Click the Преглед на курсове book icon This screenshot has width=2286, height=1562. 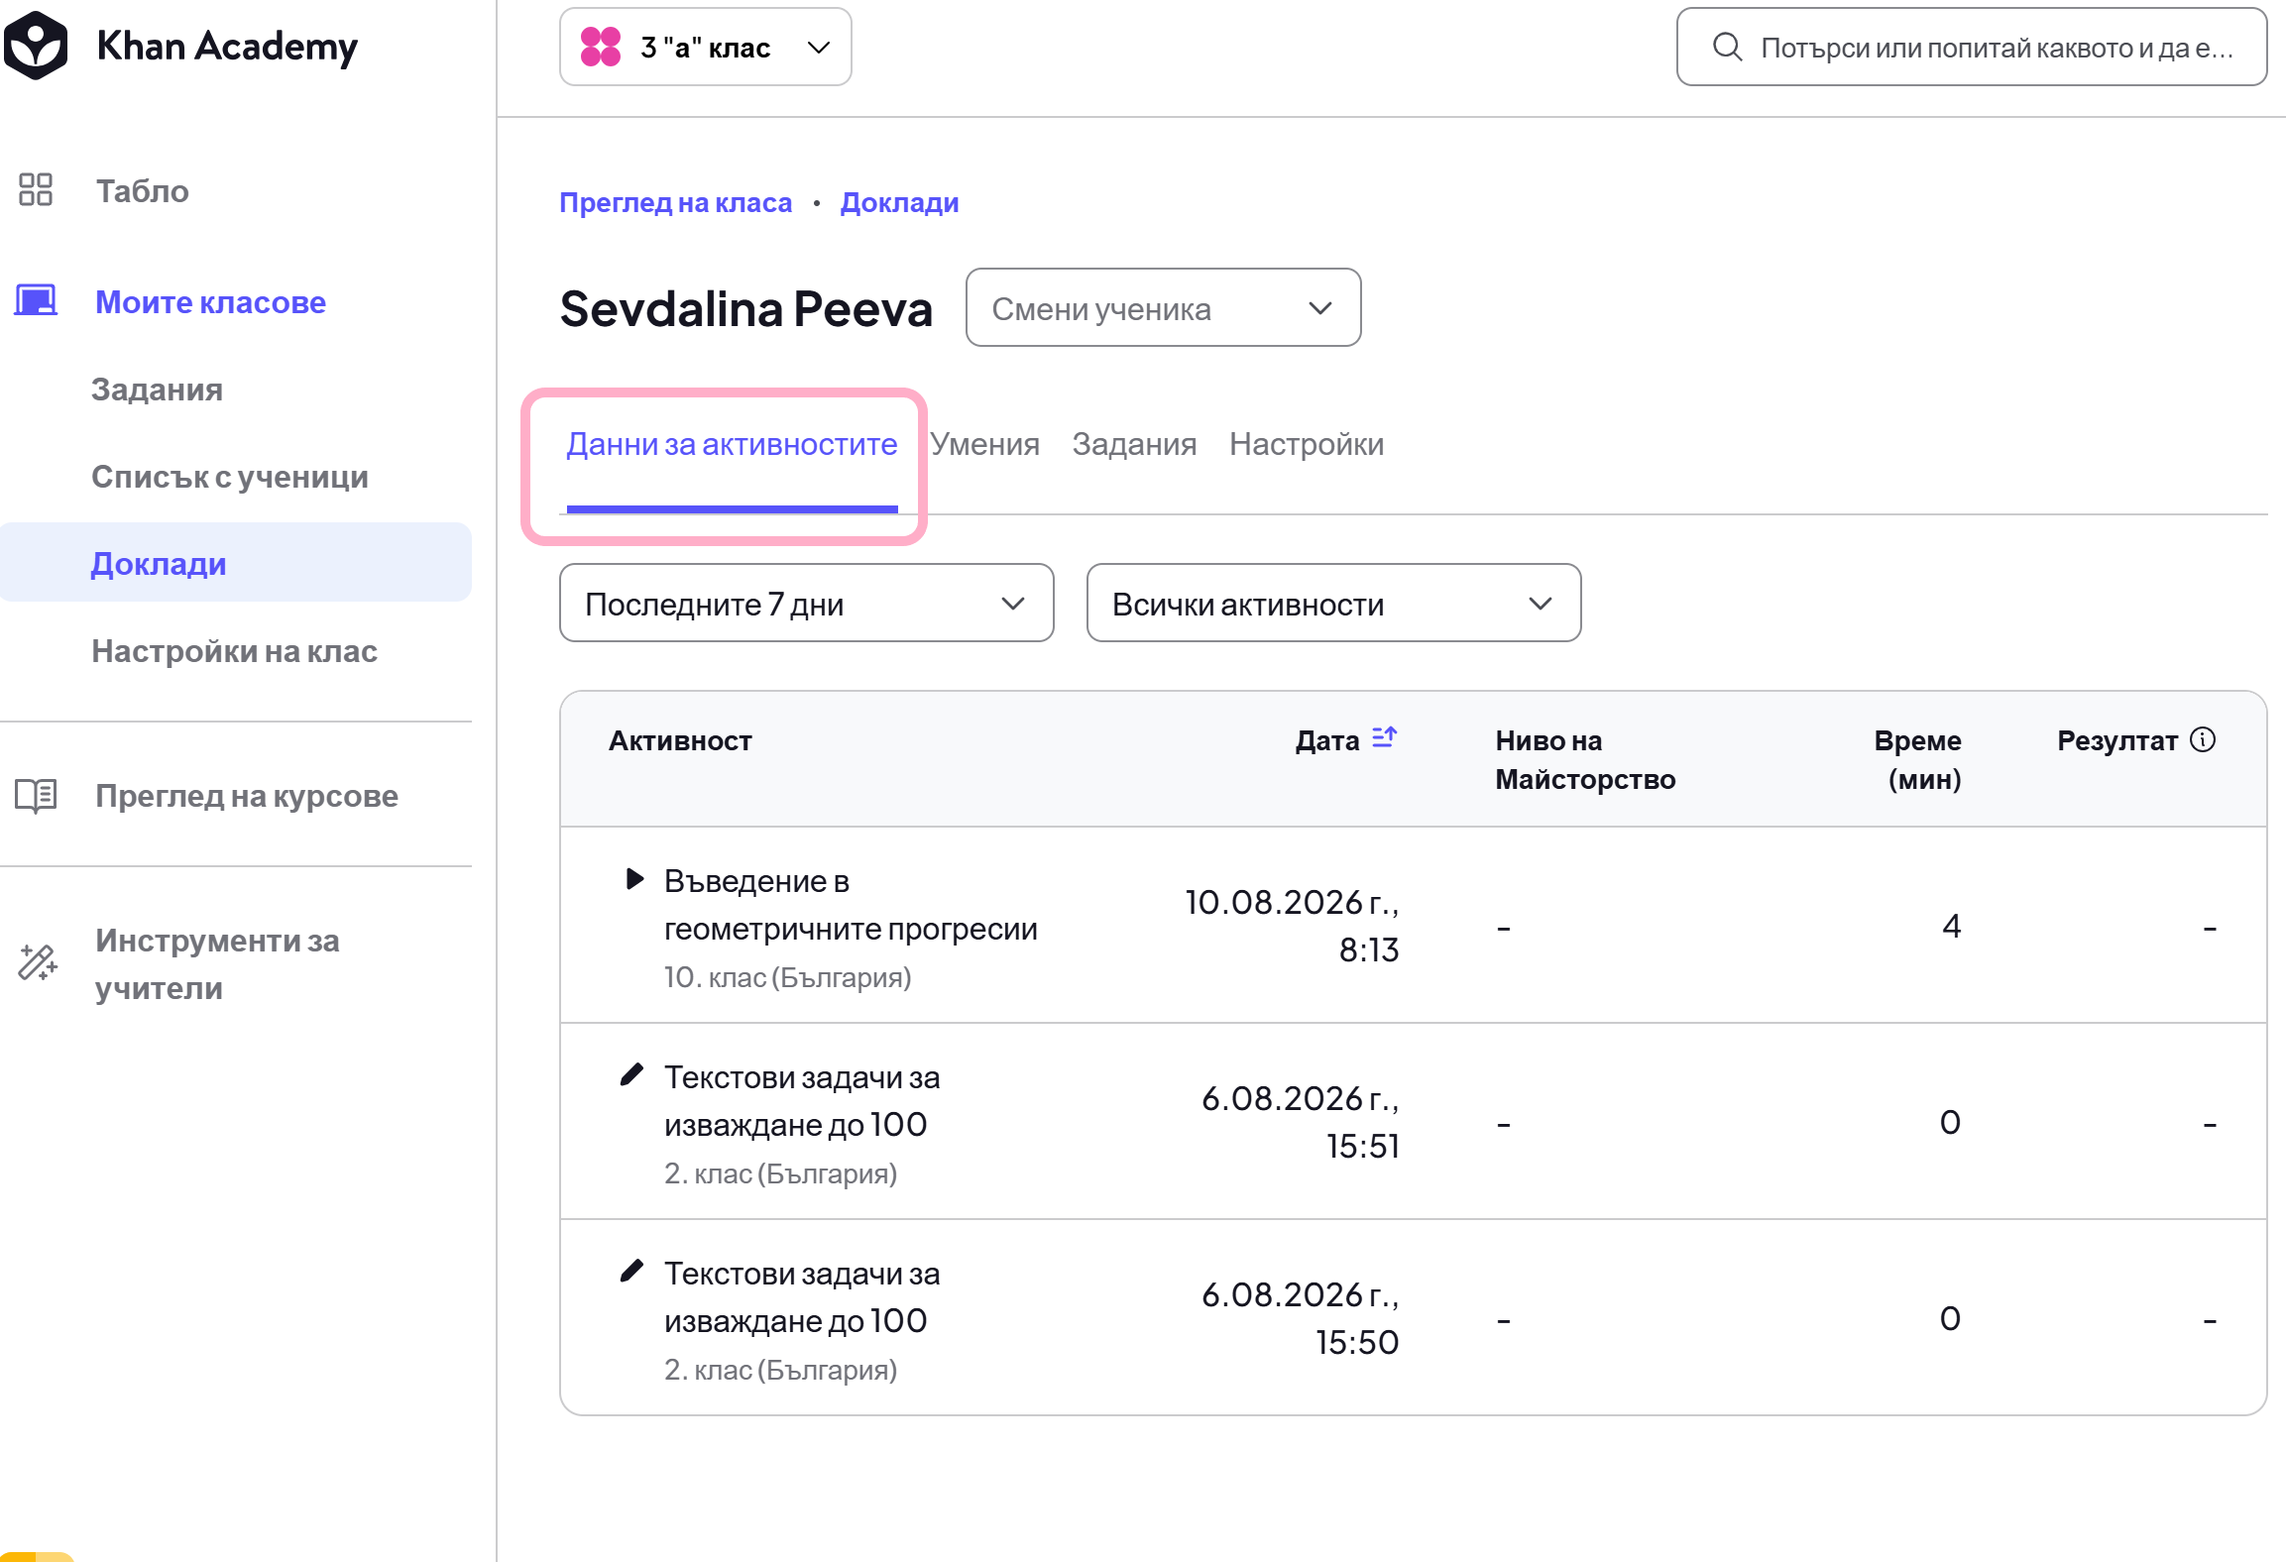tap(36, 795)
